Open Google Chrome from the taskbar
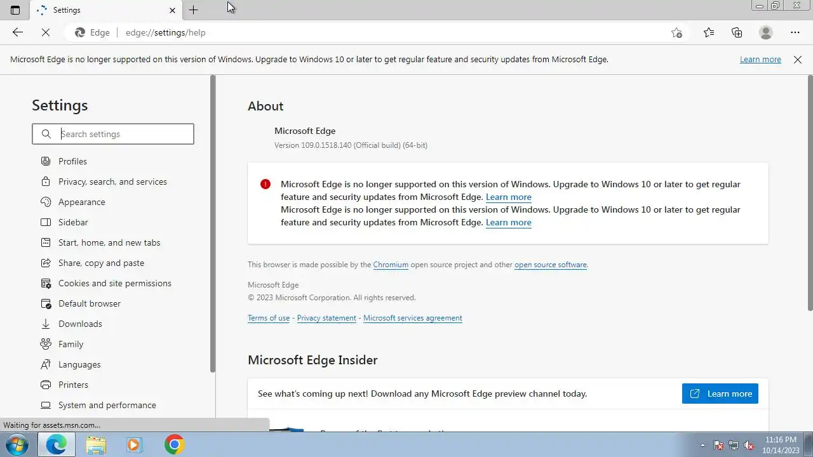The height and width of the screenshot is (457, 813). coord(174,444)
